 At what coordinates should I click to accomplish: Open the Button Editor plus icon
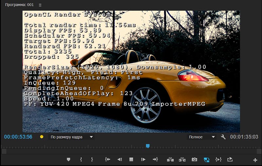255,160
